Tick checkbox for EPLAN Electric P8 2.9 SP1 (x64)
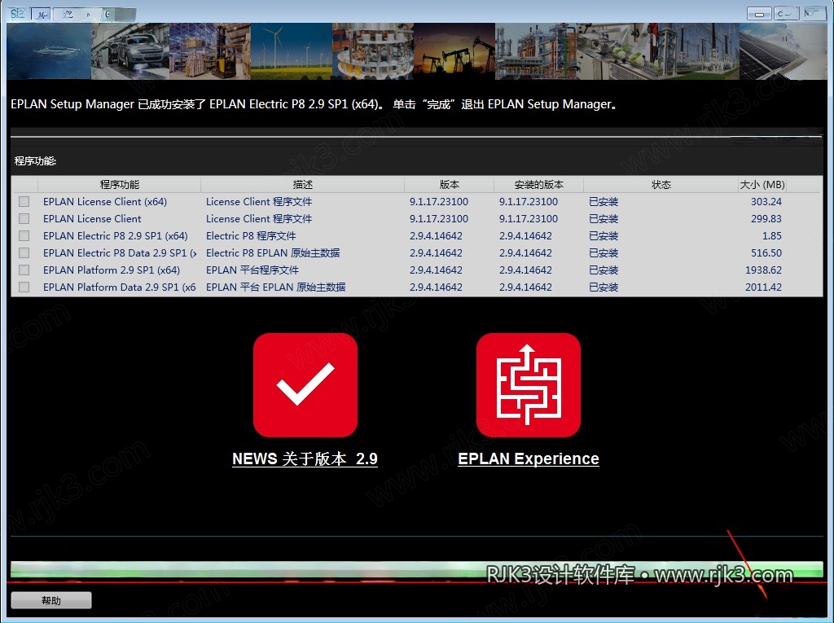 click(24, 235)
